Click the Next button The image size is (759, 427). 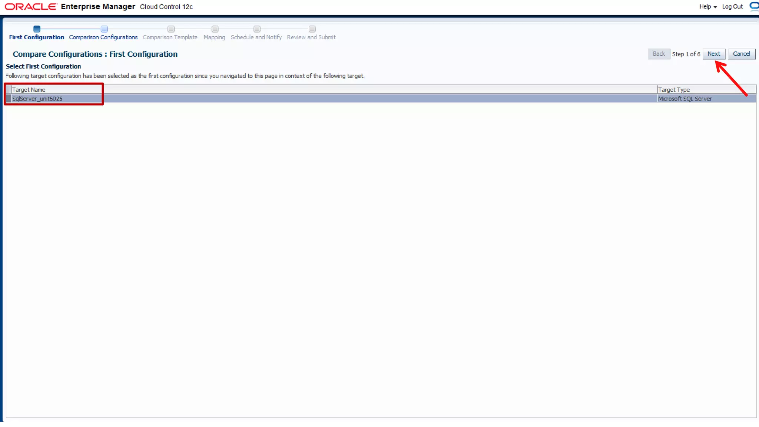pyautogui.click(x=713, y=54)
